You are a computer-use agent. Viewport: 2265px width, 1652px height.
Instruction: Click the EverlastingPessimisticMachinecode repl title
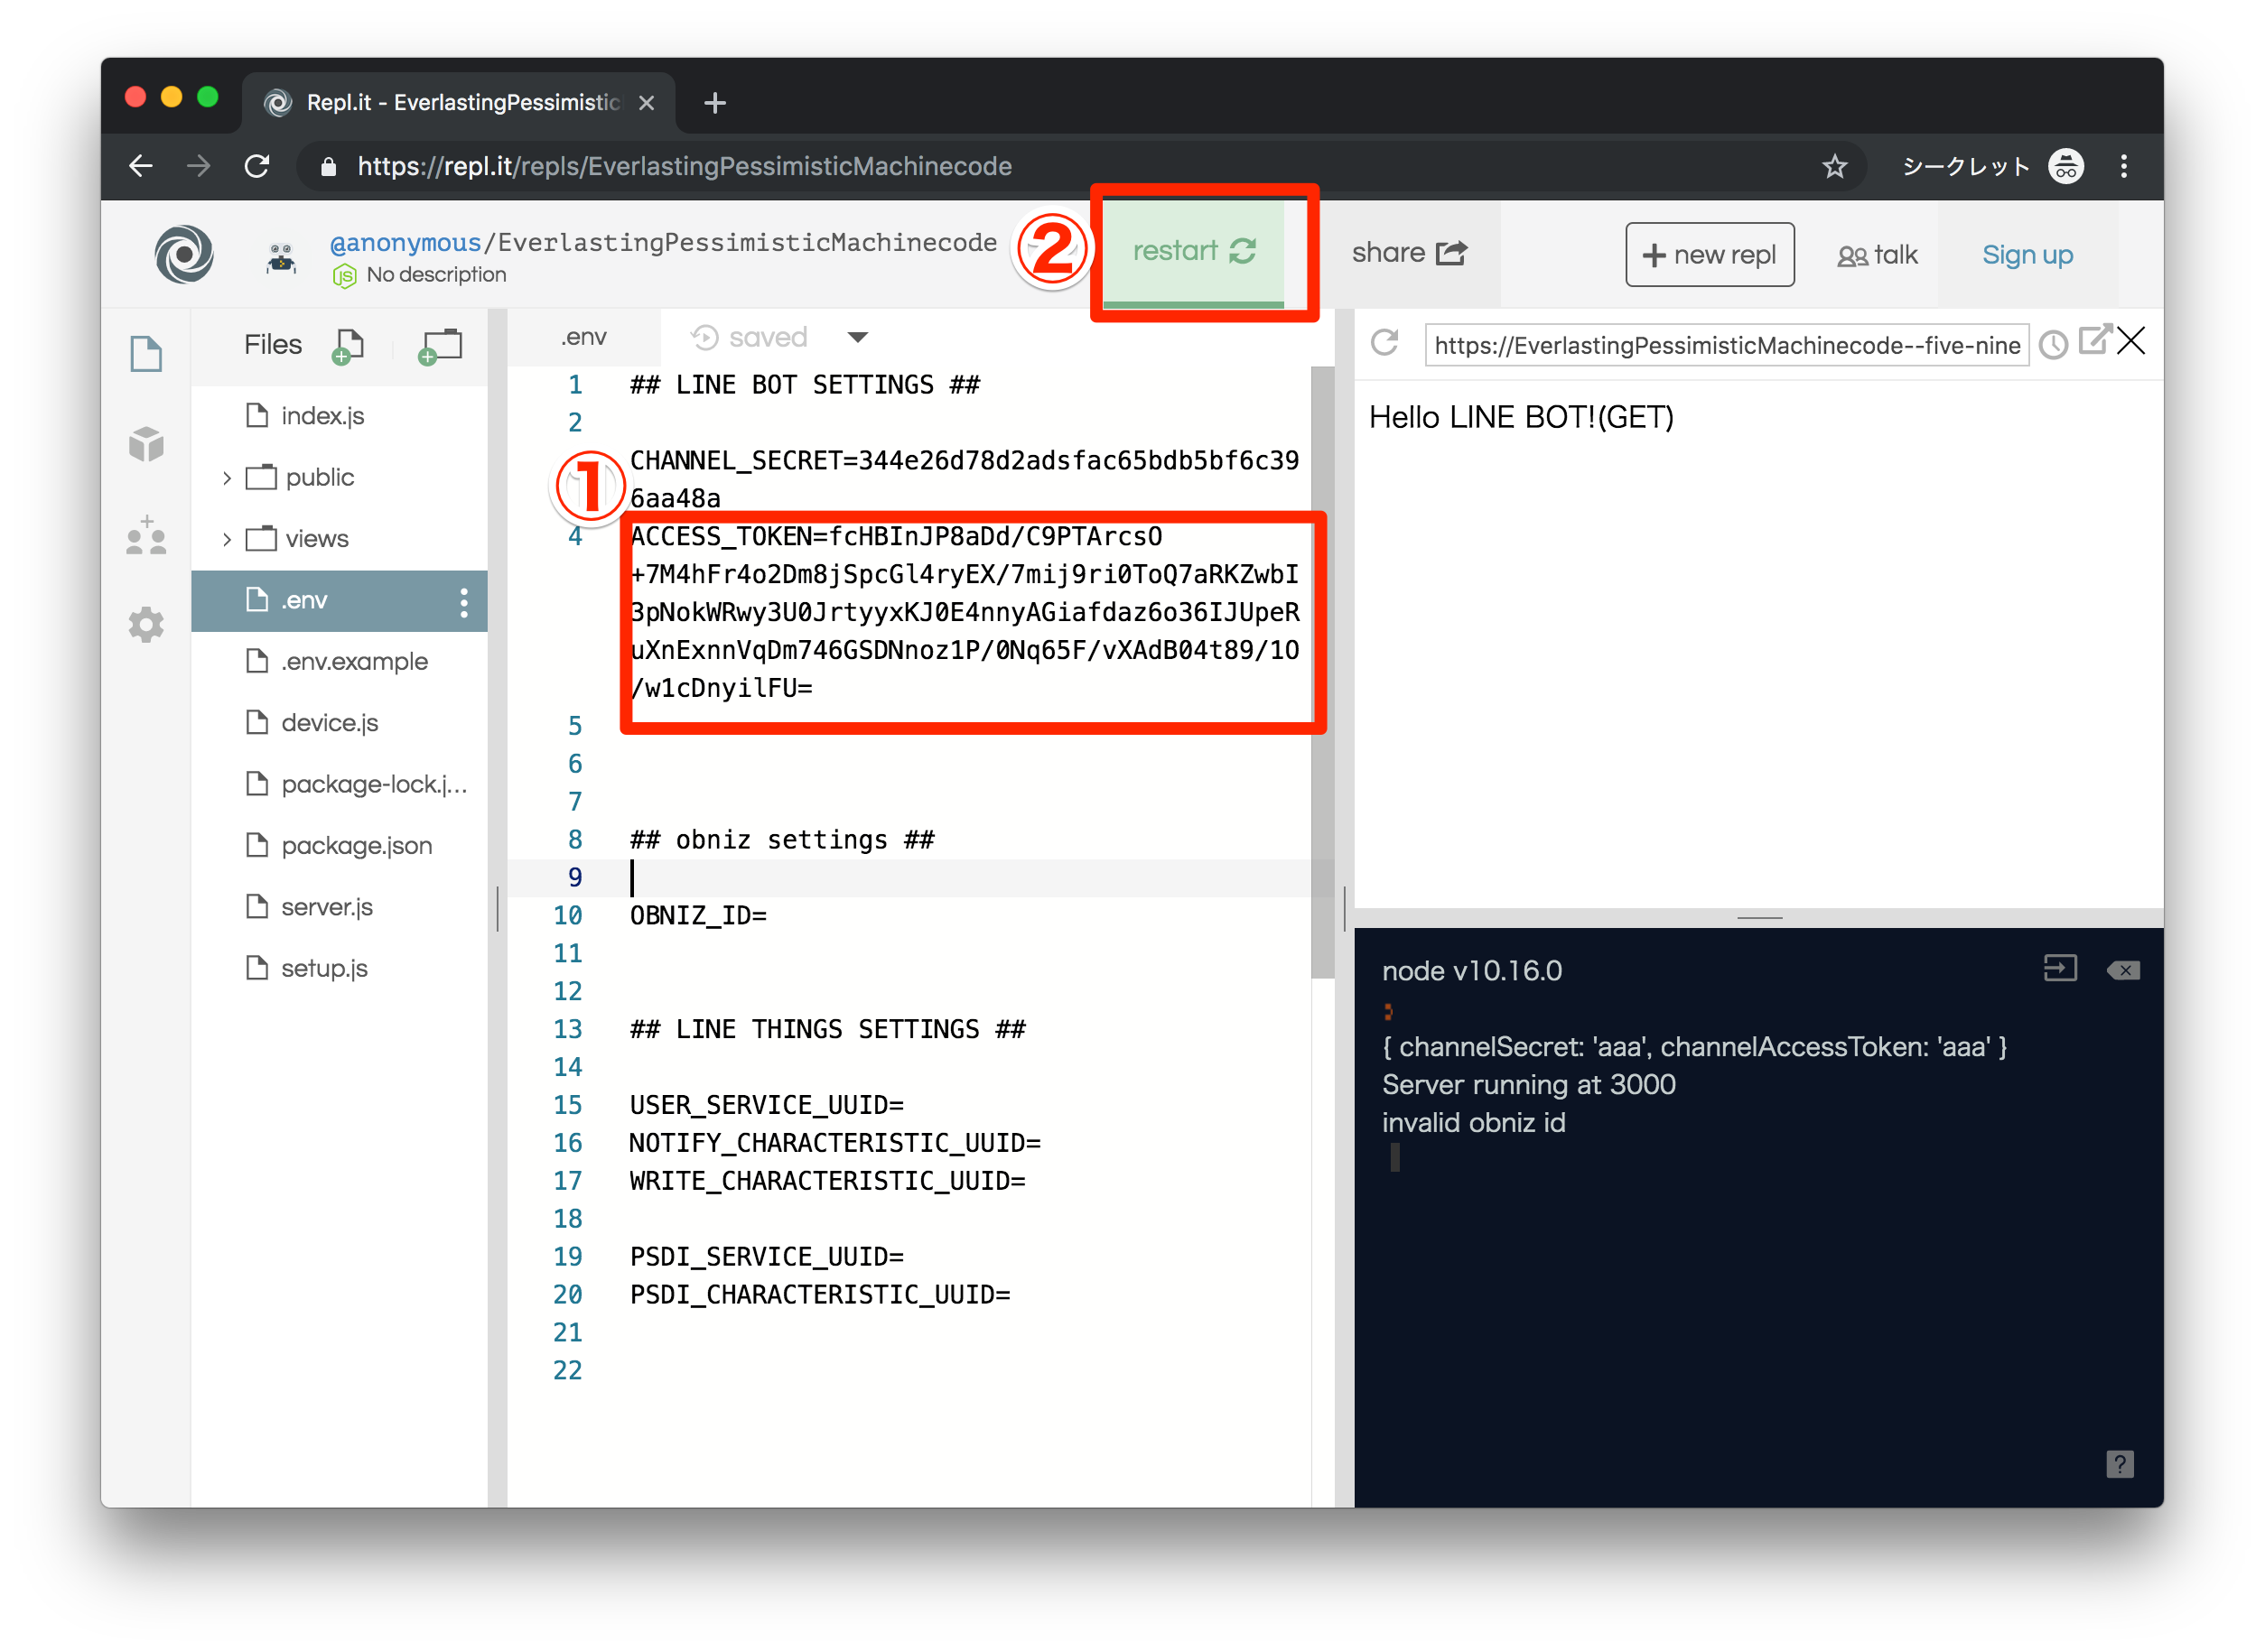click(x=748, y=243)
